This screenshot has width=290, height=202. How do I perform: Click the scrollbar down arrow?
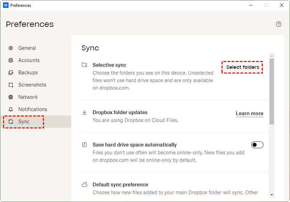pyautogui.click(x=272, y=195)
